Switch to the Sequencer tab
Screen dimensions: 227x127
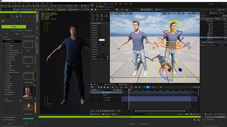click(x=124, y=84)
